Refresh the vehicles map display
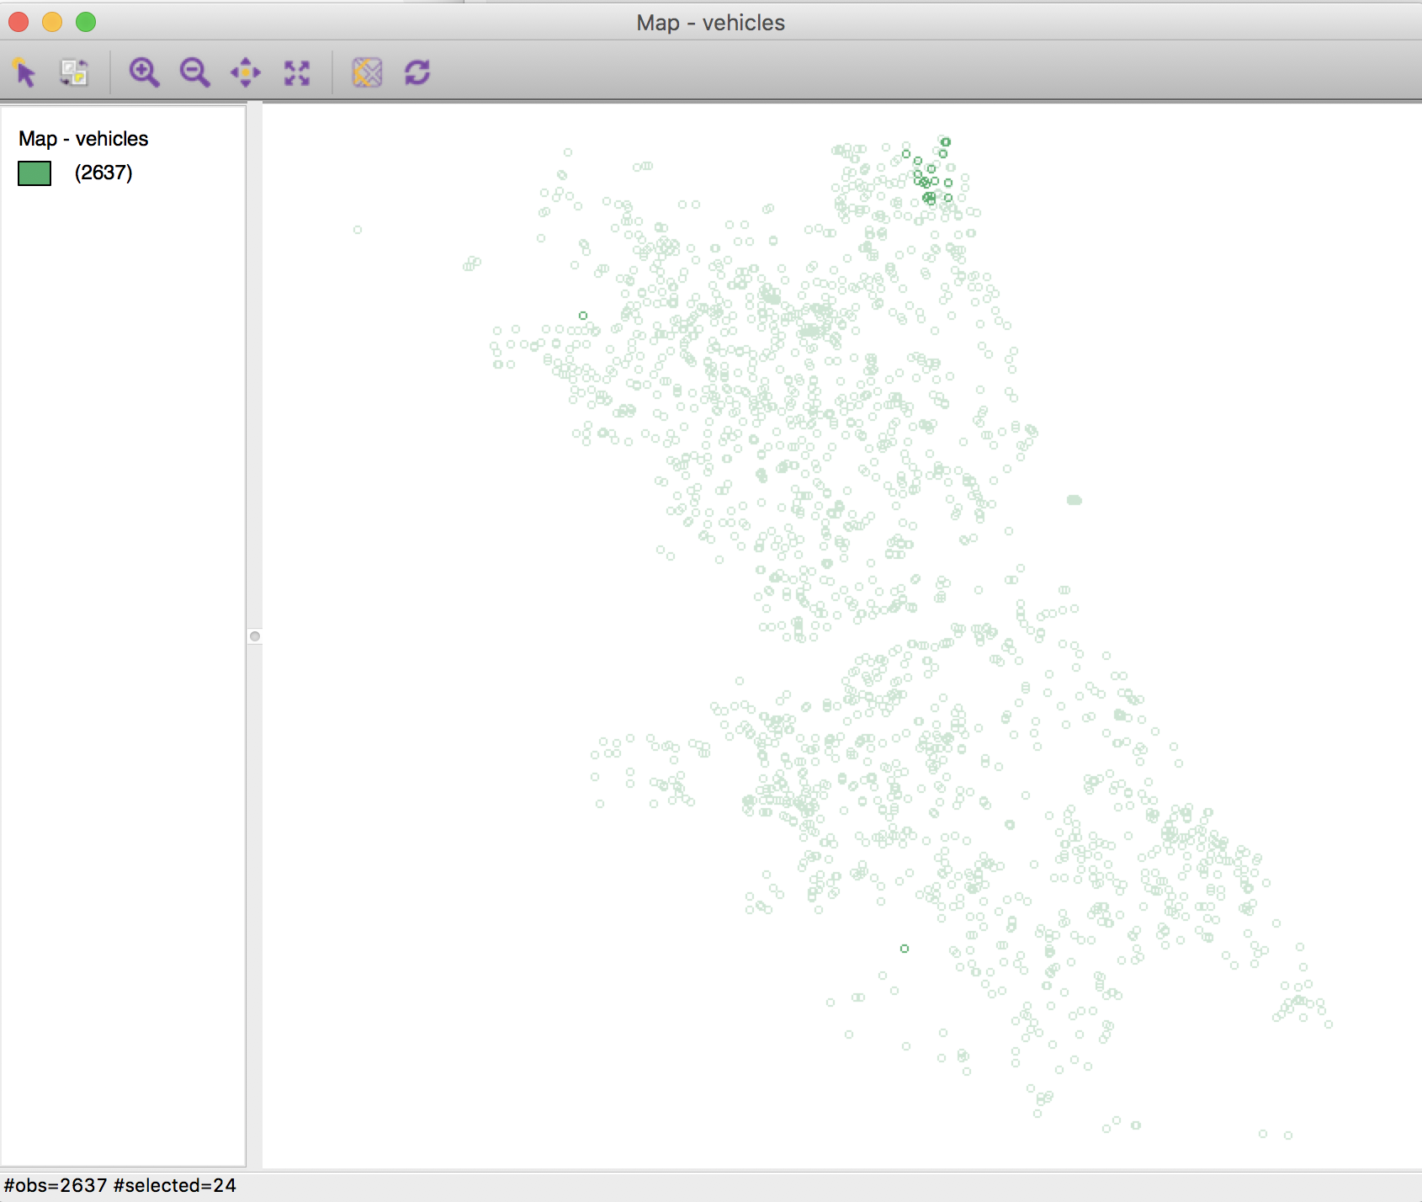The height and width of the screenshot is (1202, 1422). click(418, 73)
